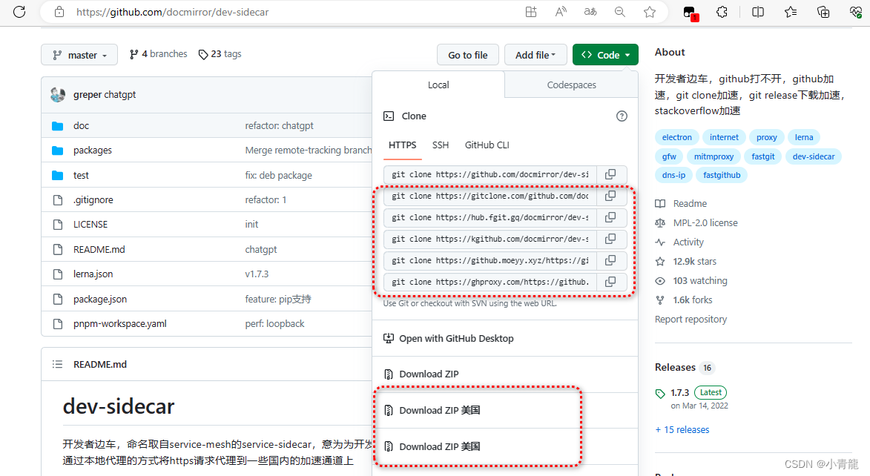The width and height of the screenshot is (870, 476).
Task: Click the electron topic tag
Action: [676, 137]
